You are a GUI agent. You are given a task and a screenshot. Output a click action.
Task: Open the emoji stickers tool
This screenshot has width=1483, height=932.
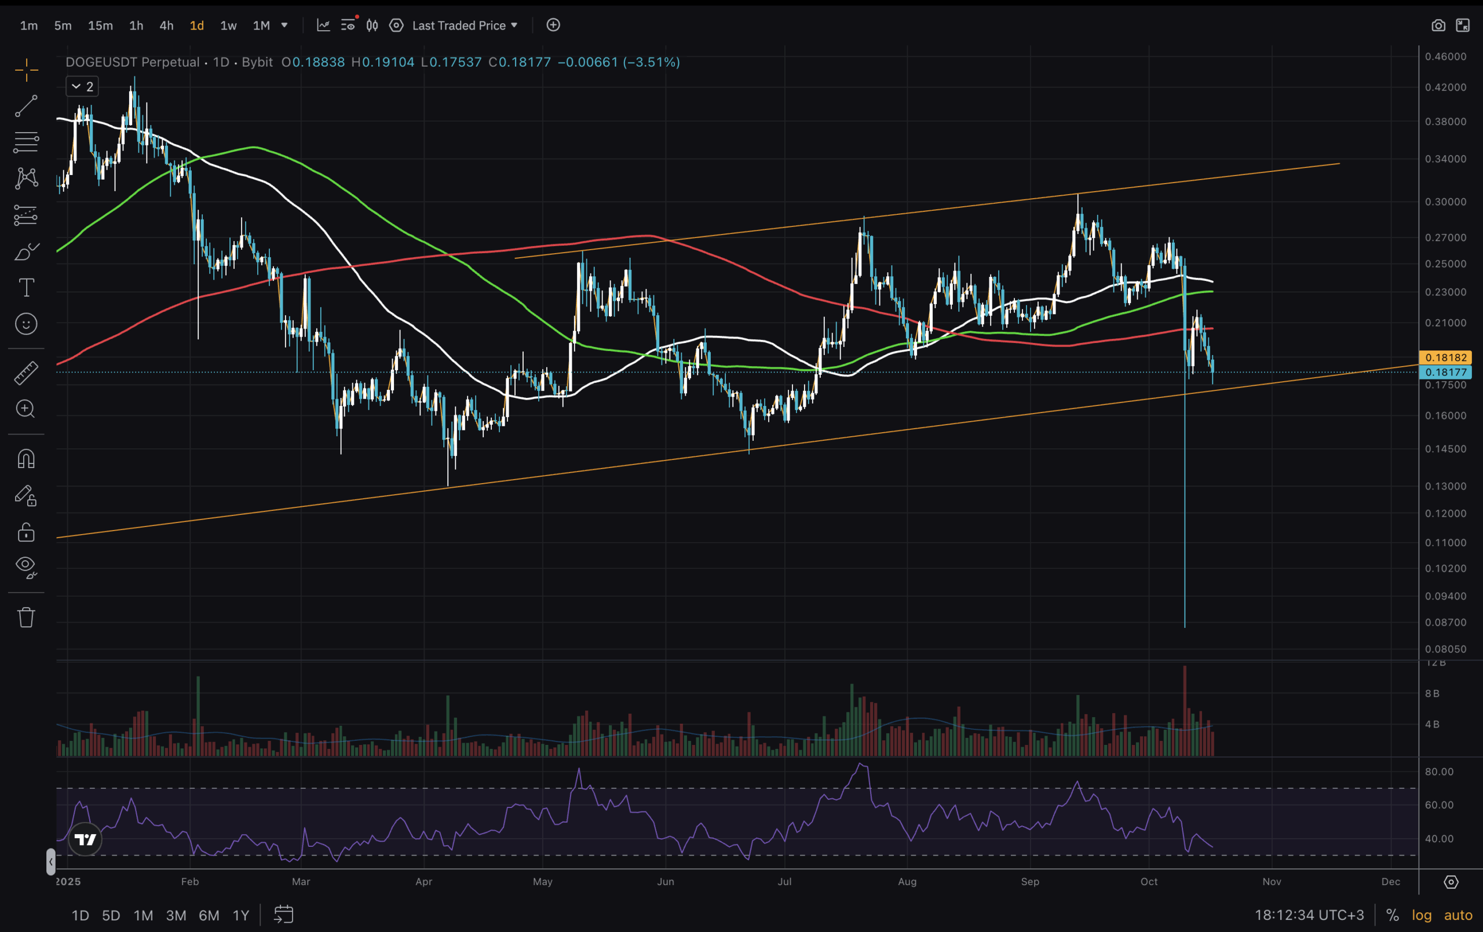point(26,324)
